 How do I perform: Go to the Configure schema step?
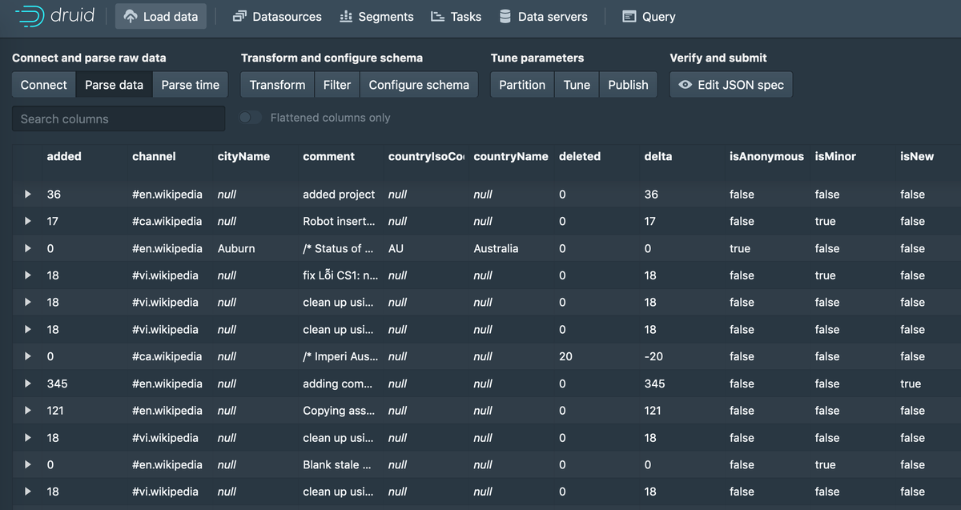point(419,85)
